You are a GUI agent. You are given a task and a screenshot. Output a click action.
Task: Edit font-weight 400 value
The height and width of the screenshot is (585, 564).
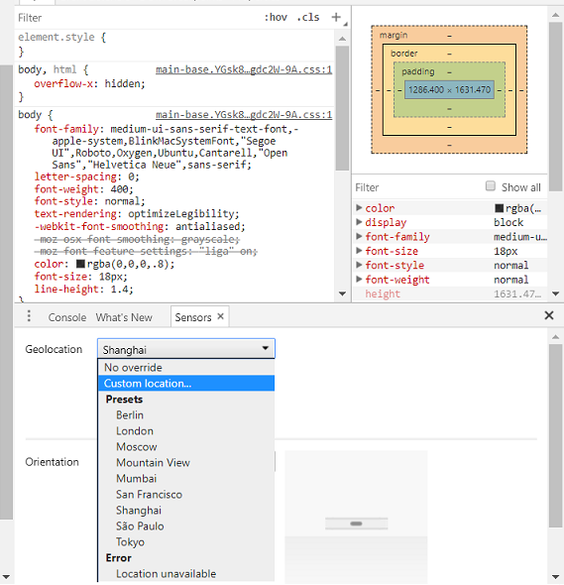[119, 189]
